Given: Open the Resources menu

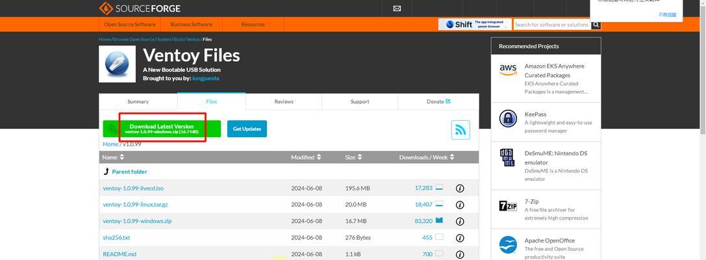Looking at the screenshot, I should (x=253, y=24).
